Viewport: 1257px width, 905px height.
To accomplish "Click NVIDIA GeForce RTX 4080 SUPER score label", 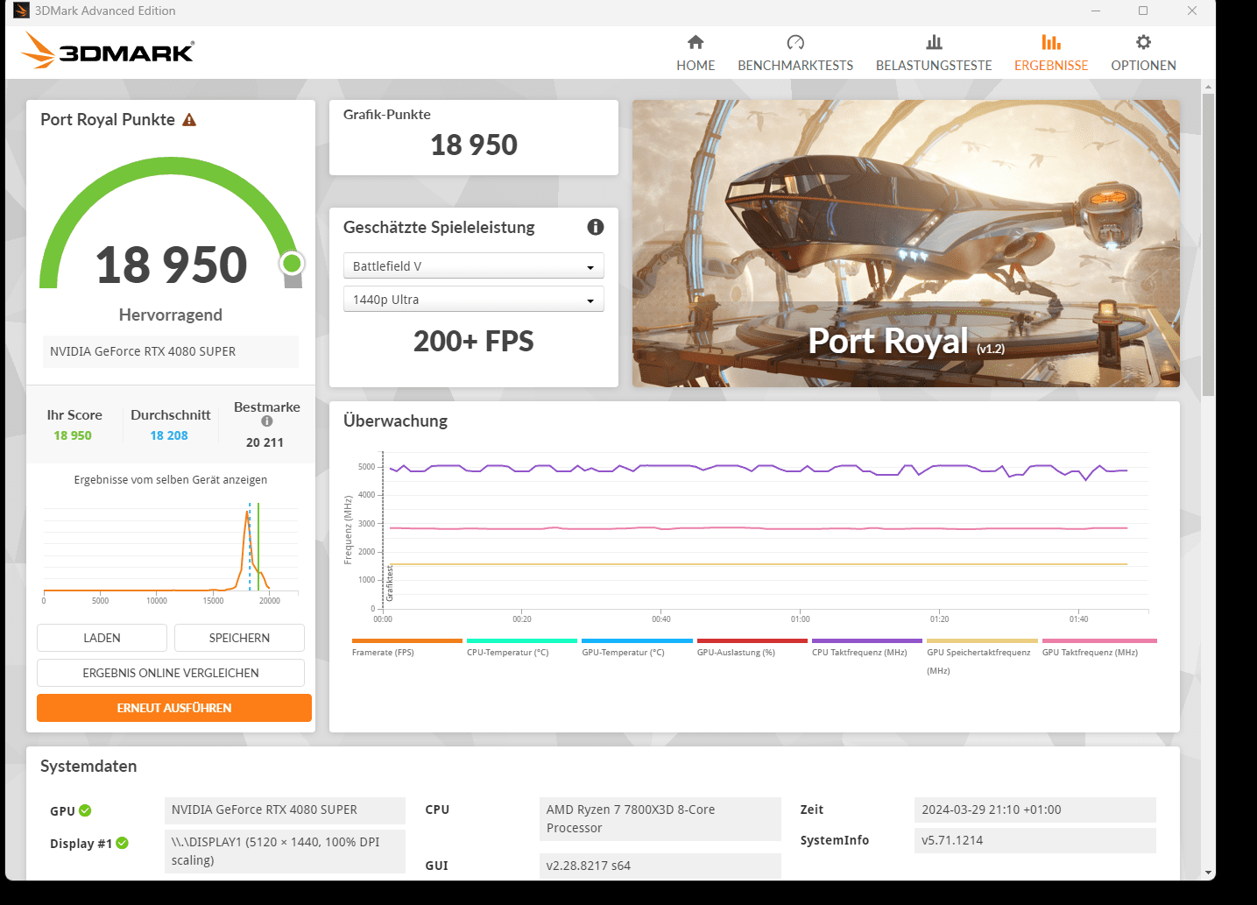I will point(171,351).
